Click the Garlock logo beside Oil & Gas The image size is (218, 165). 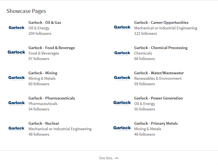click(x=17, y=28)
